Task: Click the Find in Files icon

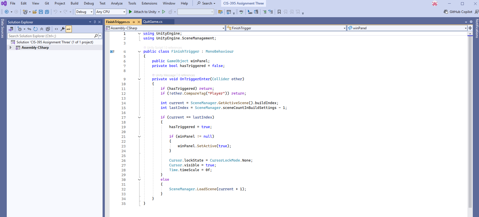Action: 221,12
